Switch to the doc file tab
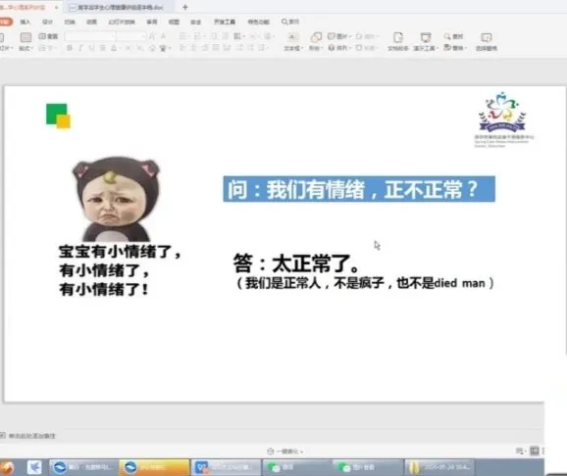The image size is (567, 476). click(x=120, y=7)
